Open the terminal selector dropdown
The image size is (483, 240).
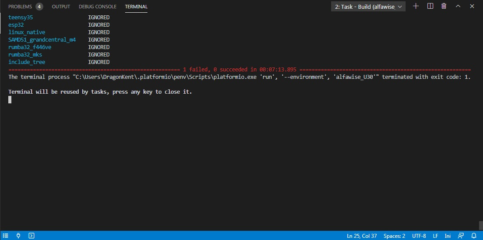(x=368, y=7)
